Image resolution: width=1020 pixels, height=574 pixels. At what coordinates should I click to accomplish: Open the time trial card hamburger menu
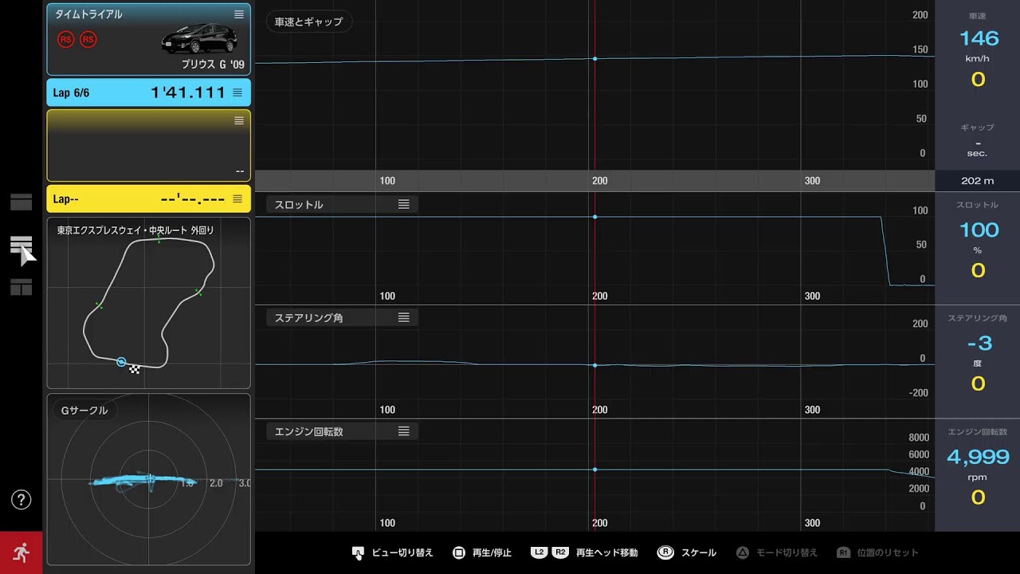(239, 14)
